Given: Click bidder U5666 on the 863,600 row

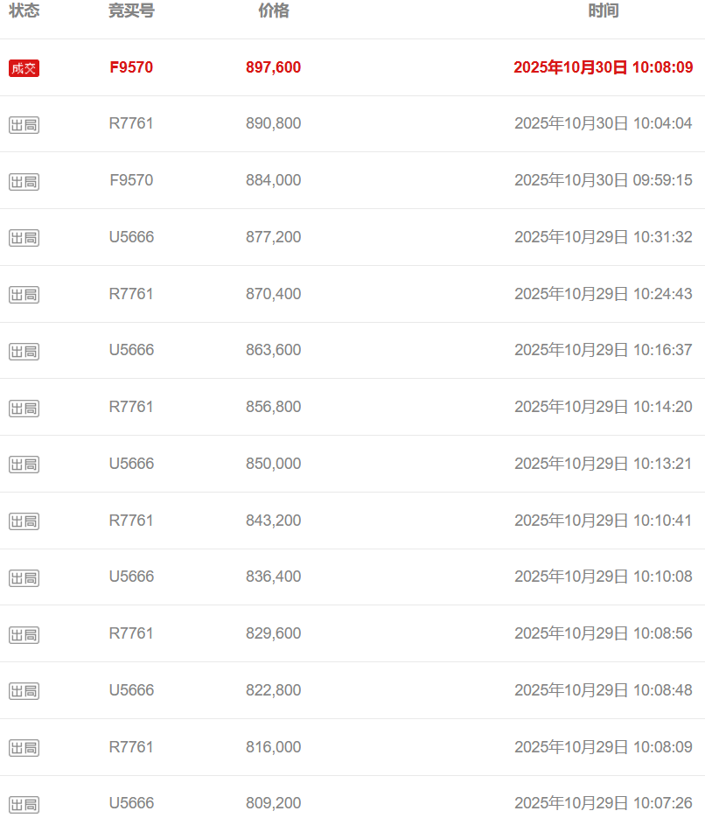Looking at the screenshot, I should coord(131,350).
